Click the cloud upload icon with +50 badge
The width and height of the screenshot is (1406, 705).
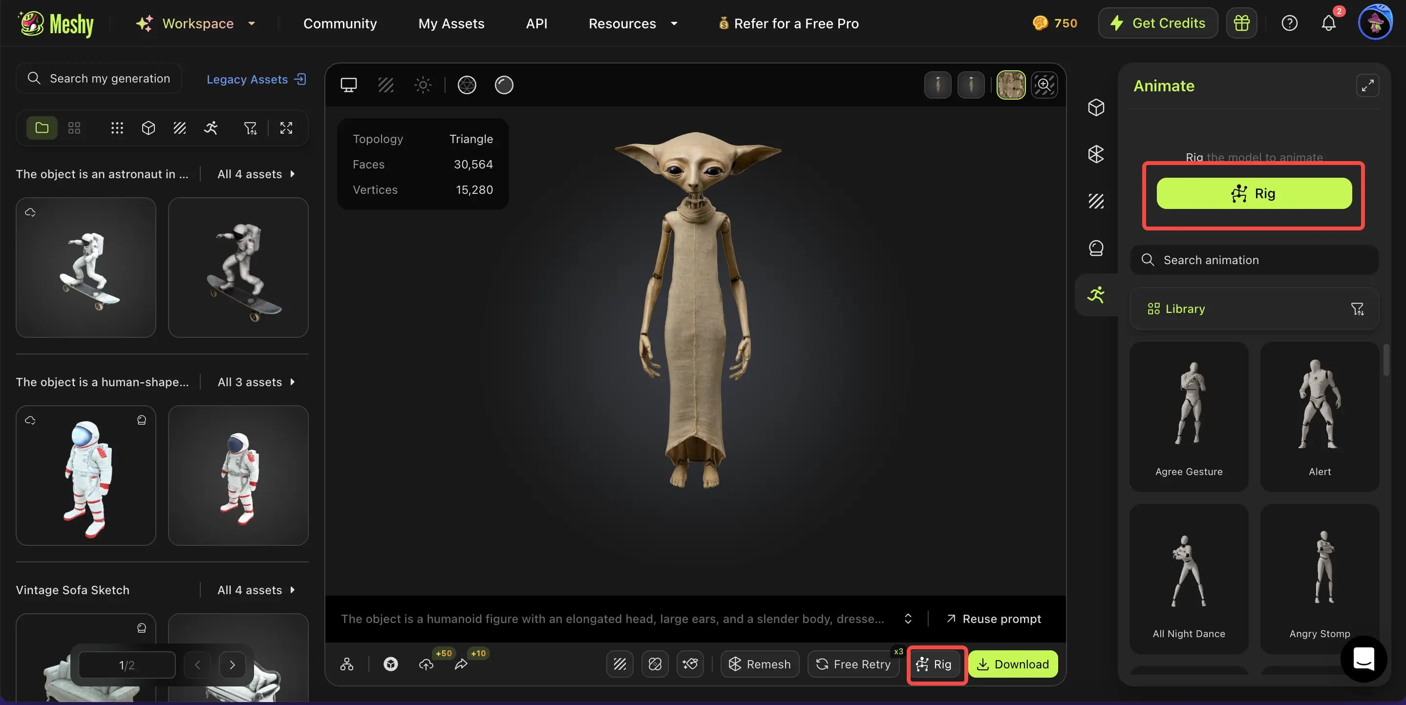426,664
